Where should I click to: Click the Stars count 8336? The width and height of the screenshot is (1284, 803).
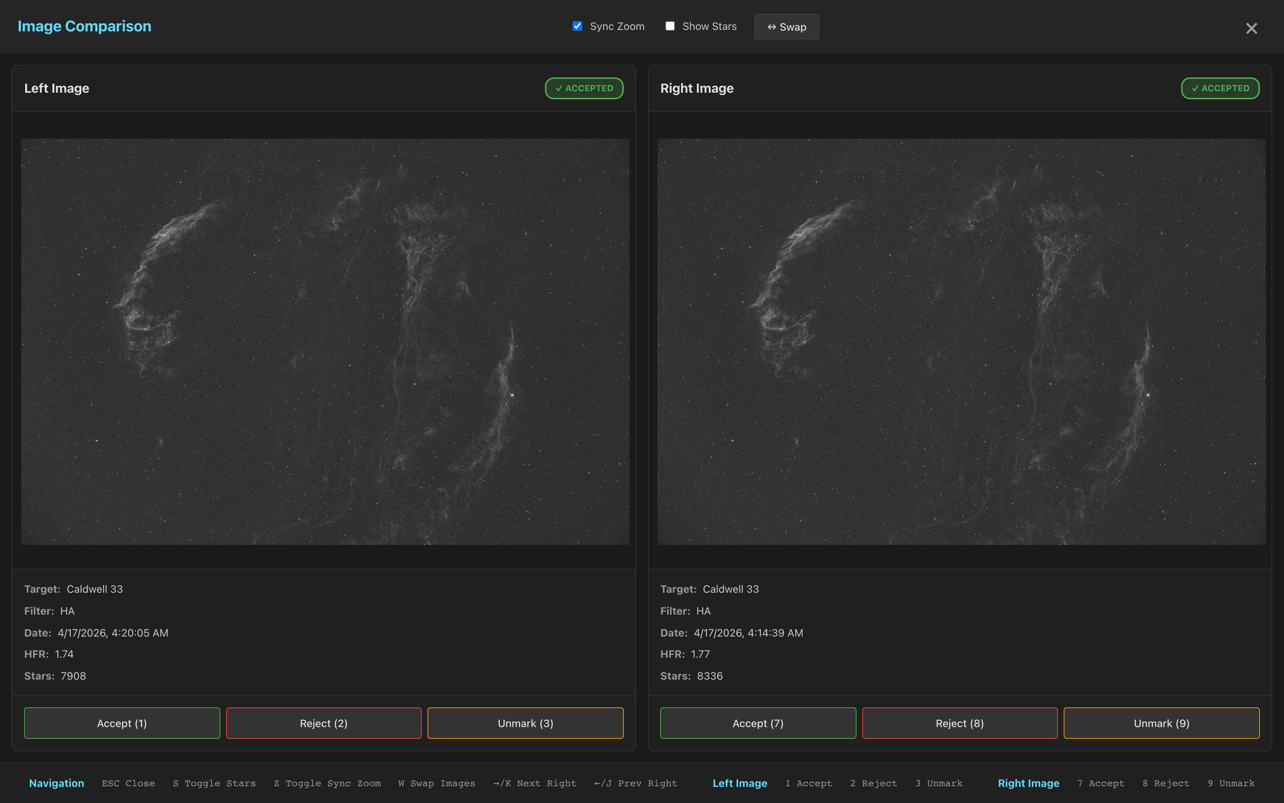pos(709,676)
